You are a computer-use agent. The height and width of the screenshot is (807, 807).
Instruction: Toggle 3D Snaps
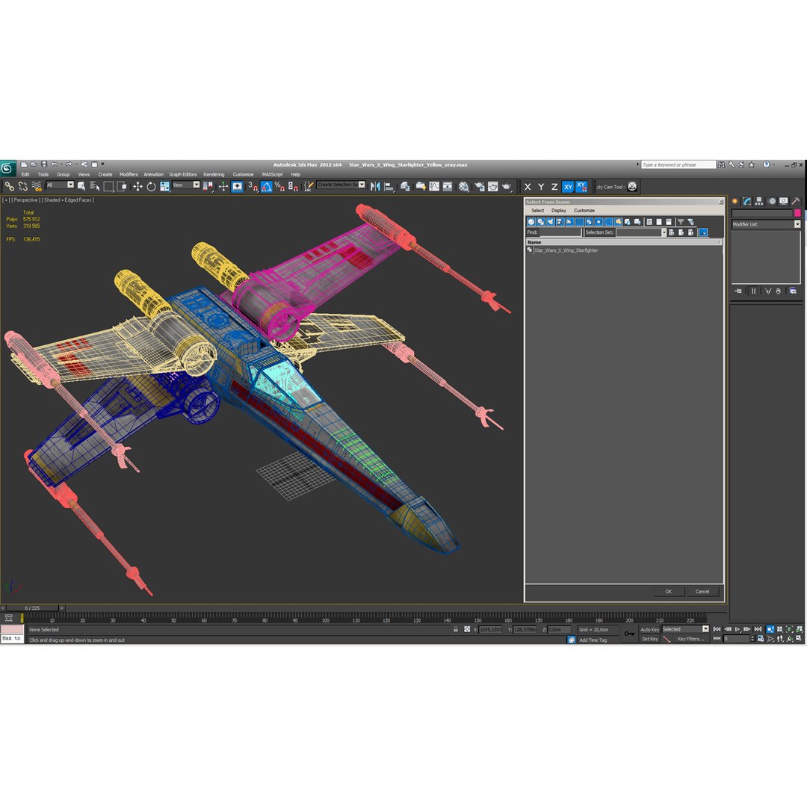pos(253,186)
